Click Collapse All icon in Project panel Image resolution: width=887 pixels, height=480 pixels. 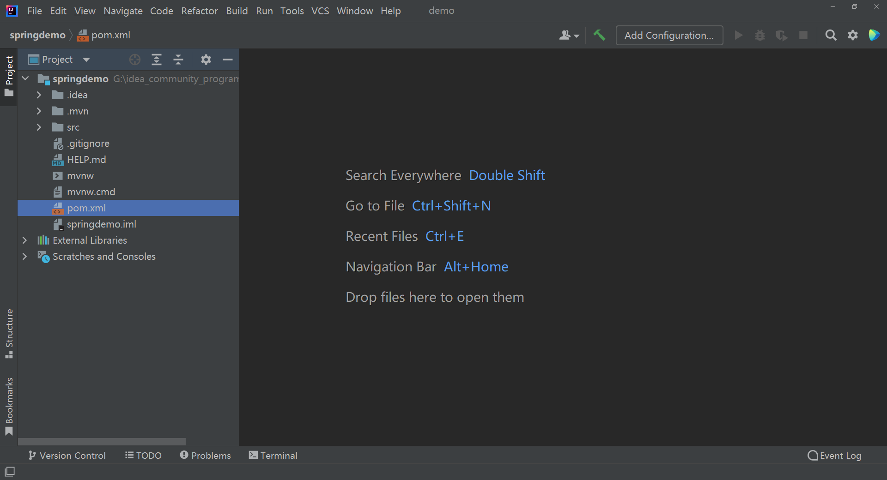tap(178, 60)
